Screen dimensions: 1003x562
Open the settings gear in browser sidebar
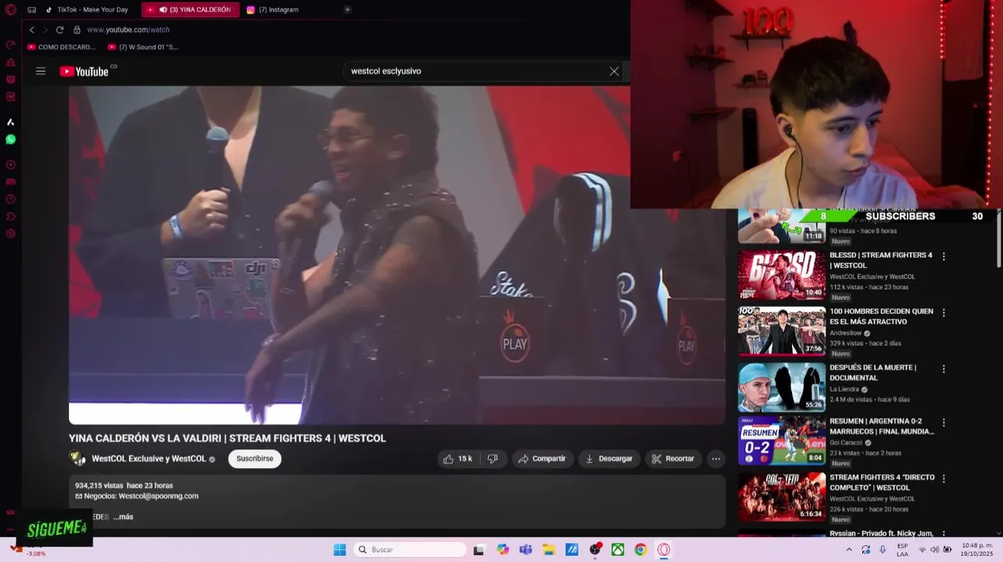(11, 233)
